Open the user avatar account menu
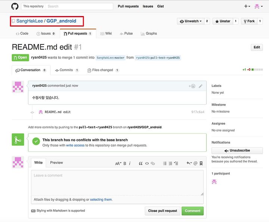The image size is (269, 222). [x=259, y=6]
